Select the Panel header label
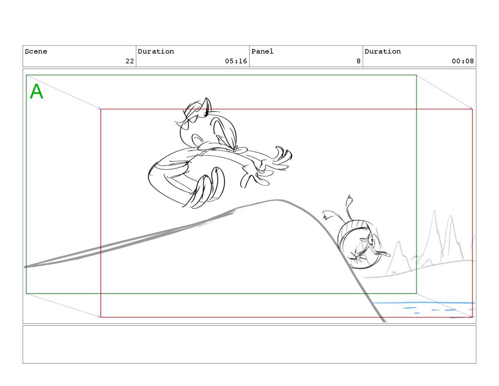The image size is (499, 386). click(x=262, y=51)
